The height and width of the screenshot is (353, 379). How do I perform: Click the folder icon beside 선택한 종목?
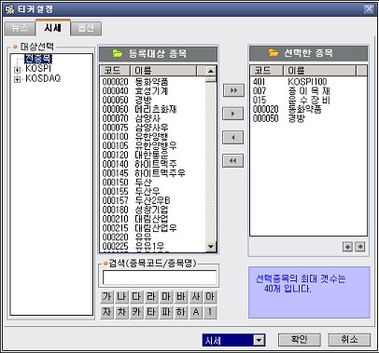274,53
